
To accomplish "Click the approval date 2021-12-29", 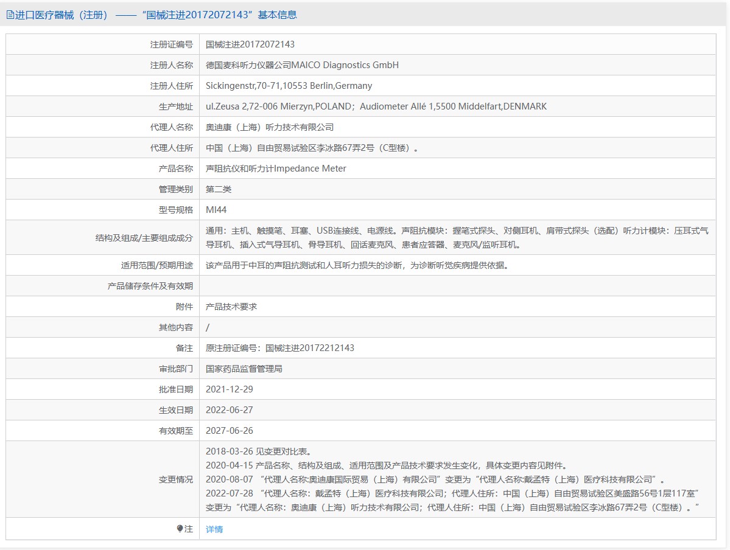I will click(x=229, y=389).
